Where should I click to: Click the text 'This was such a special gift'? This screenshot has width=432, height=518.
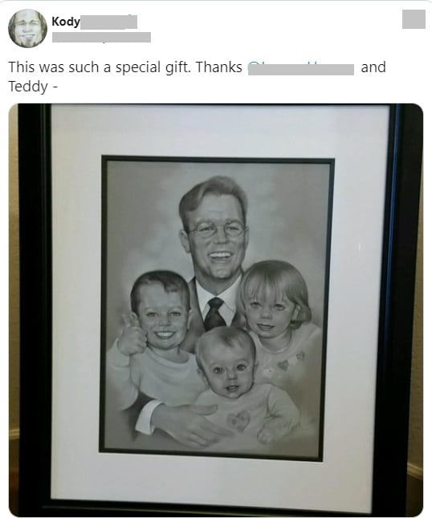[99, 67]
